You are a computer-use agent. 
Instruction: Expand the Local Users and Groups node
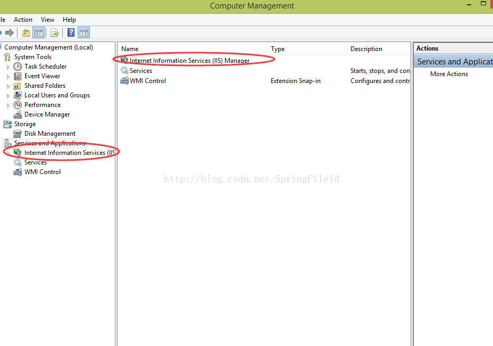pos(8,96)
